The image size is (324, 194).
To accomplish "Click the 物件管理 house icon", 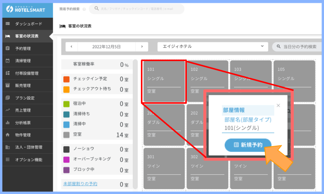I will click(x=8, y=135).
